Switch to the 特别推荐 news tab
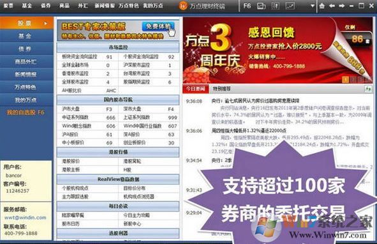 pyautogui.click(x=222, y=89)
